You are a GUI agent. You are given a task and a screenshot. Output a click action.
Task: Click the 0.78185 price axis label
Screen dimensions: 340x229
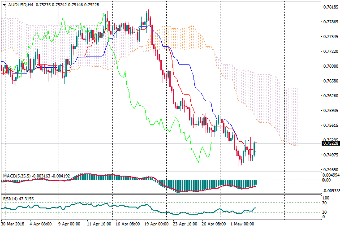coord(330,7)
